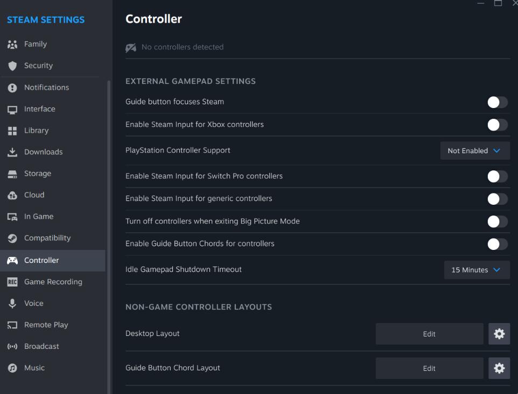Click the 'External Gamepad Settings' heading
This screenshot has height=394, width=518.
191,81
